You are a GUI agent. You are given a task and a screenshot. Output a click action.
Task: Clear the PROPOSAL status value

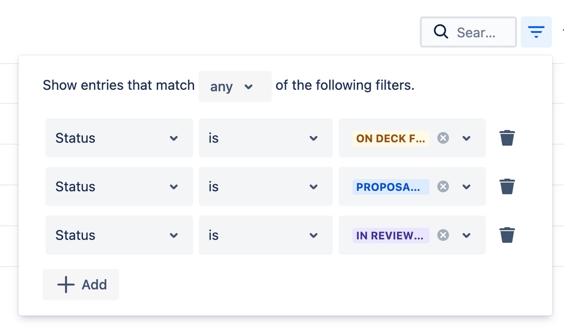(443, 186)
